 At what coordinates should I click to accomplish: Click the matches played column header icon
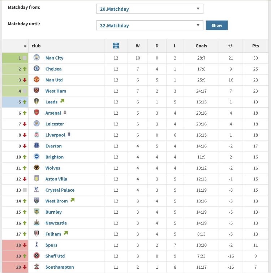116,46
